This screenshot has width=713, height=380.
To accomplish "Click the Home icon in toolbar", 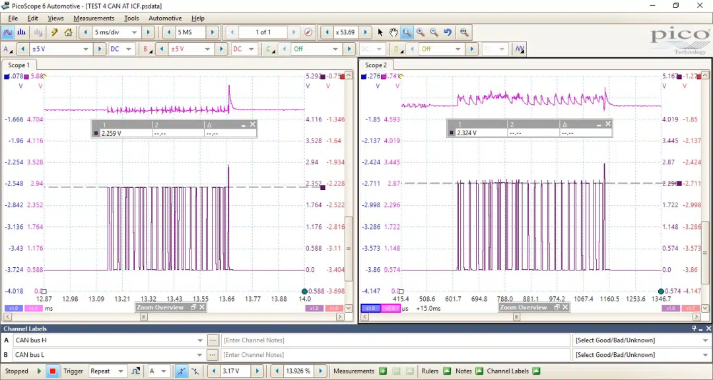I will click(x=68, y=32).
